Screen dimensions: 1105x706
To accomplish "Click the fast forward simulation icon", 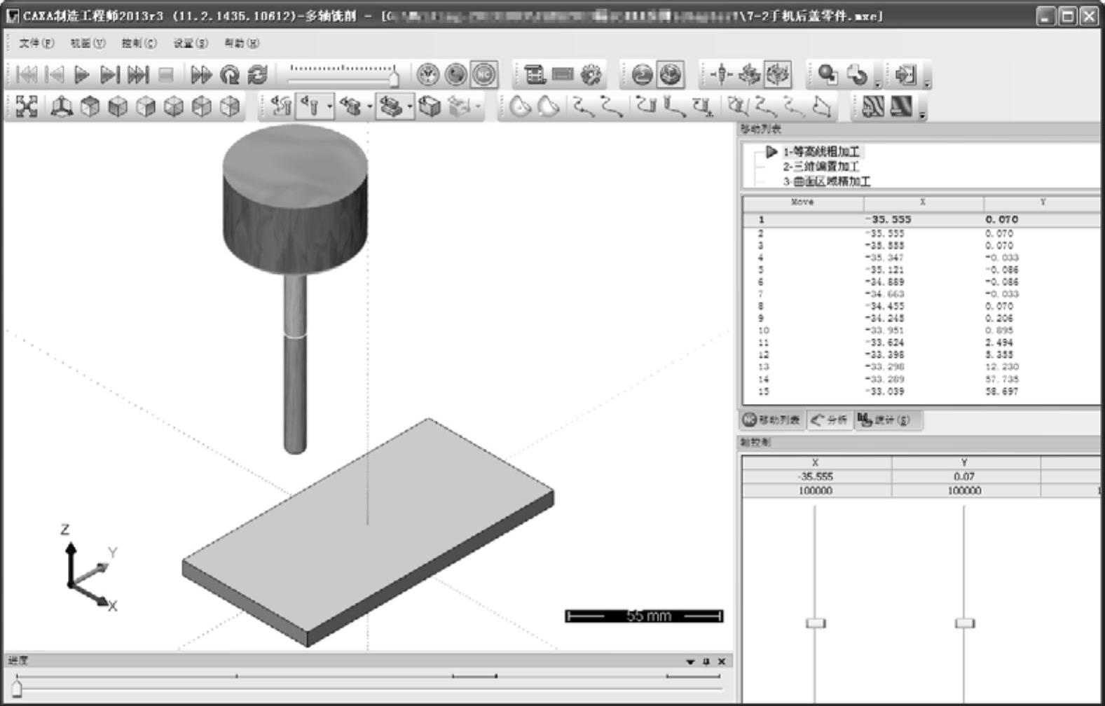I will pyautogui.click(x=201, y=74).
